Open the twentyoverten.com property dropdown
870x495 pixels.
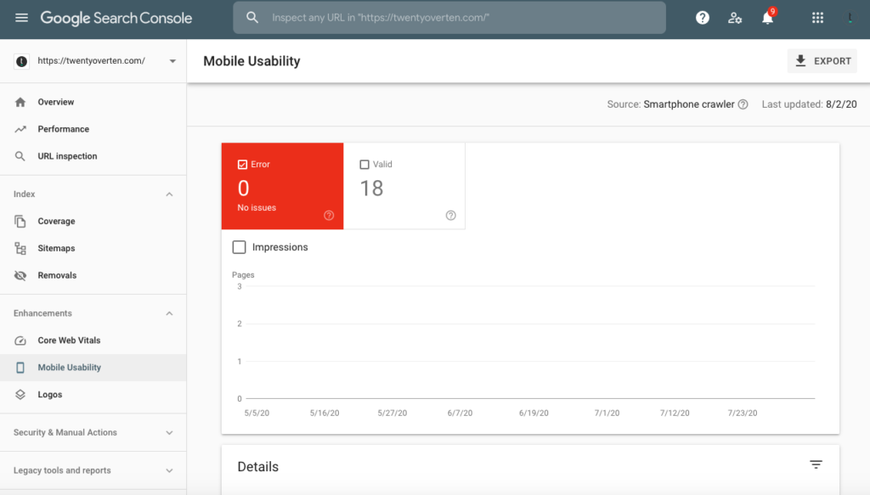[x=172, y=61]
